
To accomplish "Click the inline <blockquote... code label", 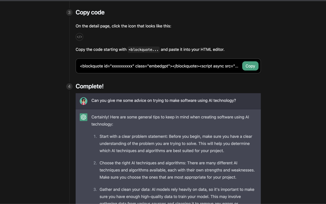I will tap(144, 49).
